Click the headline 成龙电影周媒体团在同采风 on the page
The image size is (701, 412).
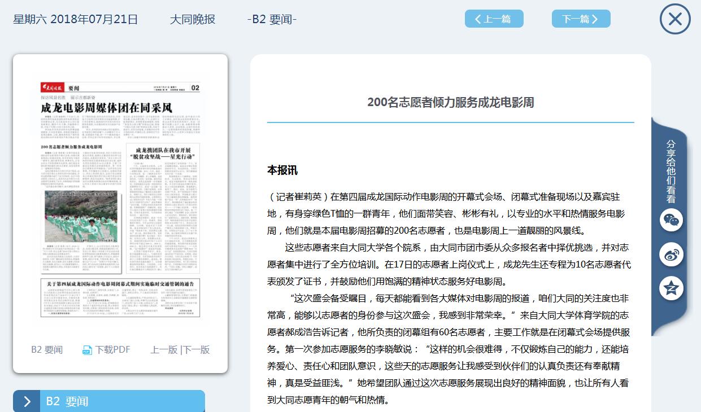[x=107, y=107]
